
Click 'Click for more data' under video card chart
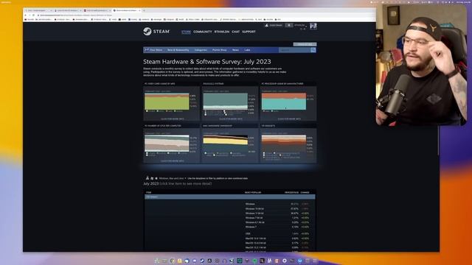(x=172, y=119)
